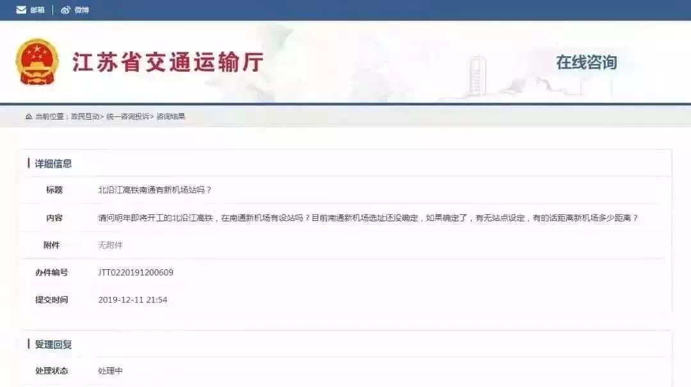The width and height of the screenshot is (691, 387).
Task: Go to 政民互动 in breadcrumb
Action: click(x=85, y=116)
